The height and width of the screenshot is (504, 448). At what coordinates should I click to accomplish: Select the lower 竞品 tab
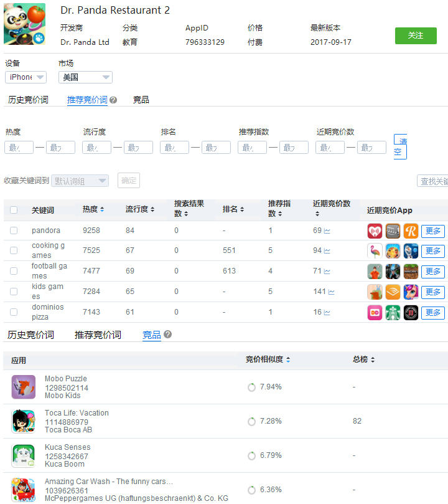click(x=151, y=335)
